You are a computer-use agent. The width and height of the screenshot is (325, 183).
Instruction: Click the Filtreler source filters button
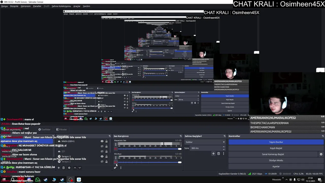(x=62, y=129)
